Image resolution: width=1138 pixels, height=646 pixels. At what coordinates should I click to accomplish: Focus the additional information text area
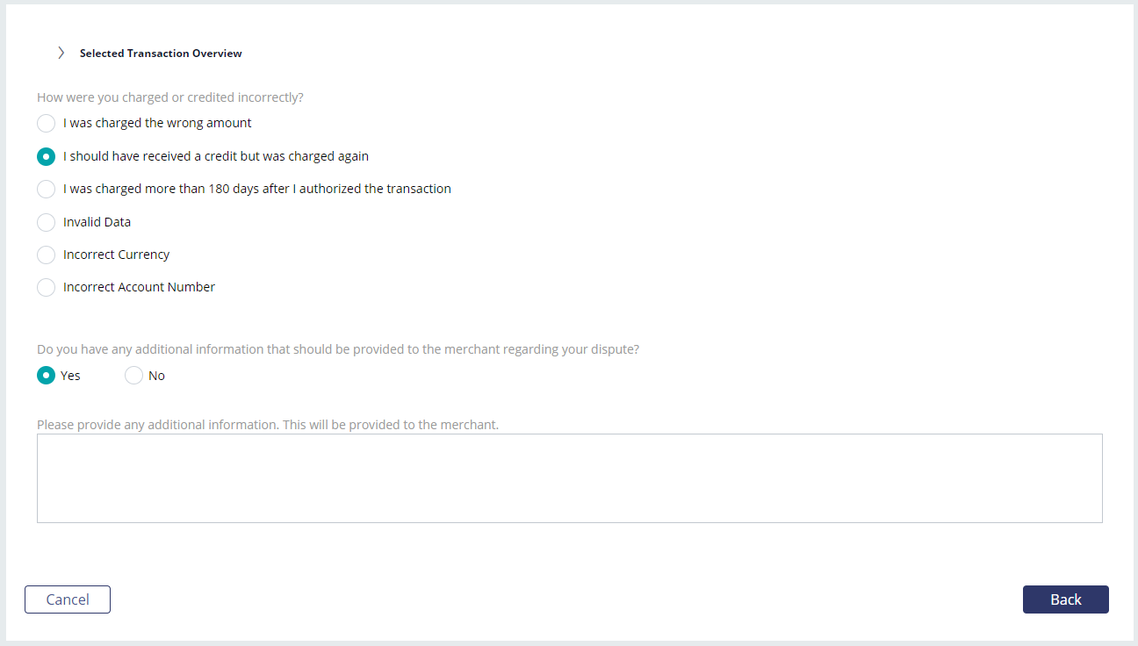[x=570, y=478]
